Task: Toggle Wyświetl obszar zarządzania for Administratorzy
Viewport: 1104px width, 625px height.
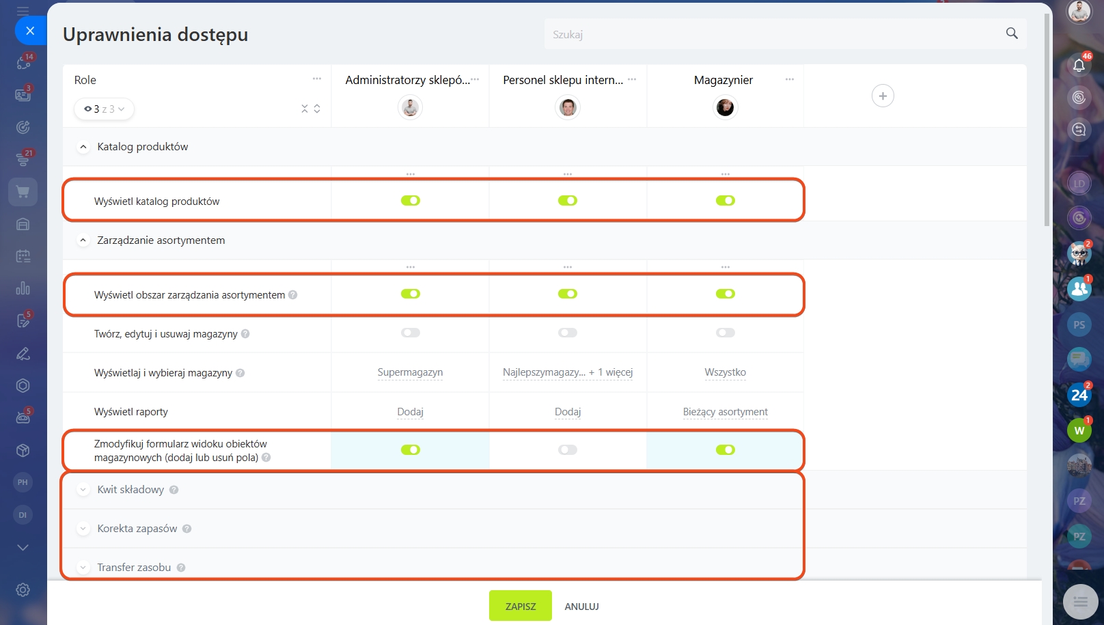Action: (x=411, y=294)
